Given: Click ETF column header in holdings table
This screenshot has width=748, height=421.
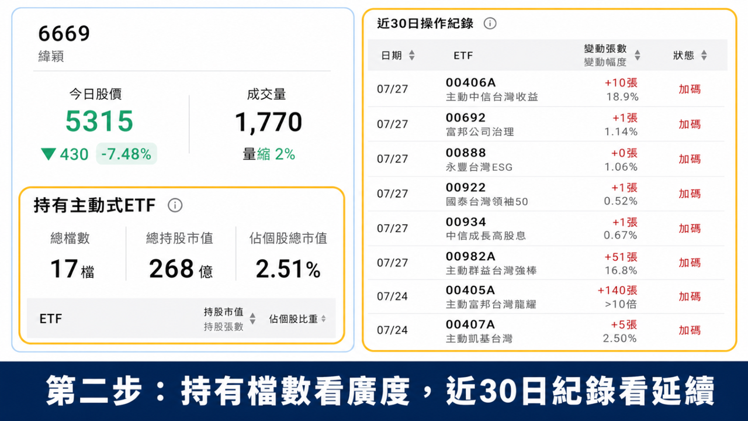Looking at the screenshot, I should click(x=51, y=319).
